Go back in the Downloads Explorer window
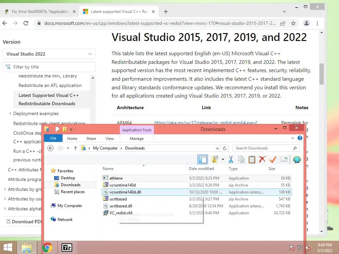 pos(51,148)
